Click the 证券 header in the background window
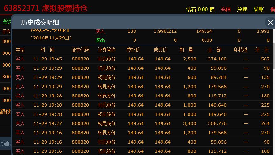Viewport: 275px width, 155px height. point(6,32)
